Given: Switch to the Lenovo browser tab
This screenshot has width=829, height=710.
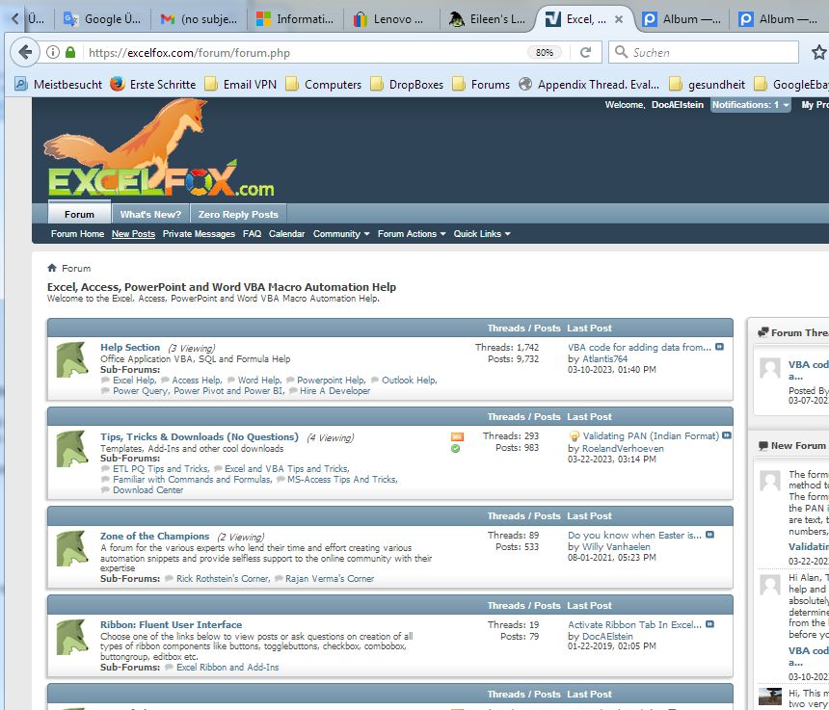Looking at the screenshot, I should (x=391, y=19).
